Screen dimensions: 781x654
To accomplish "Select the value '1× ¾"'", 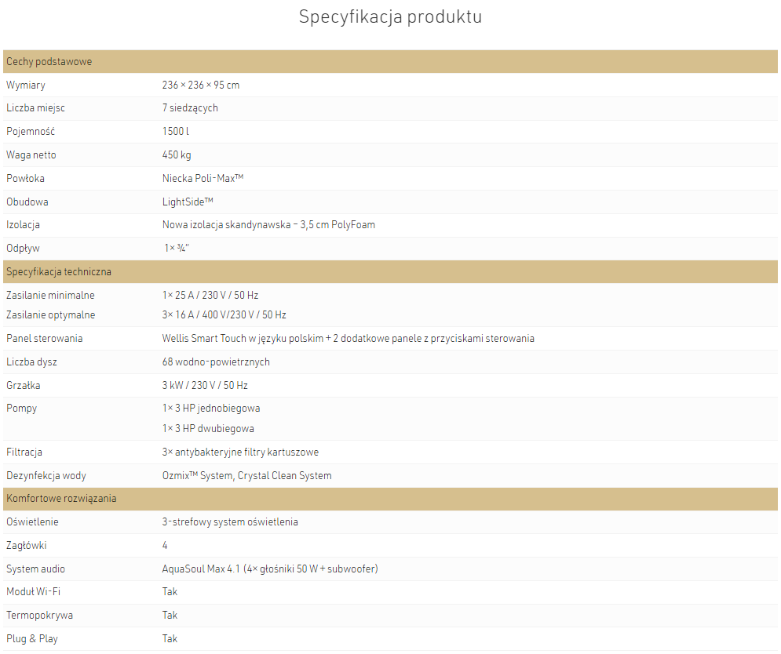I will coord(177,248).
